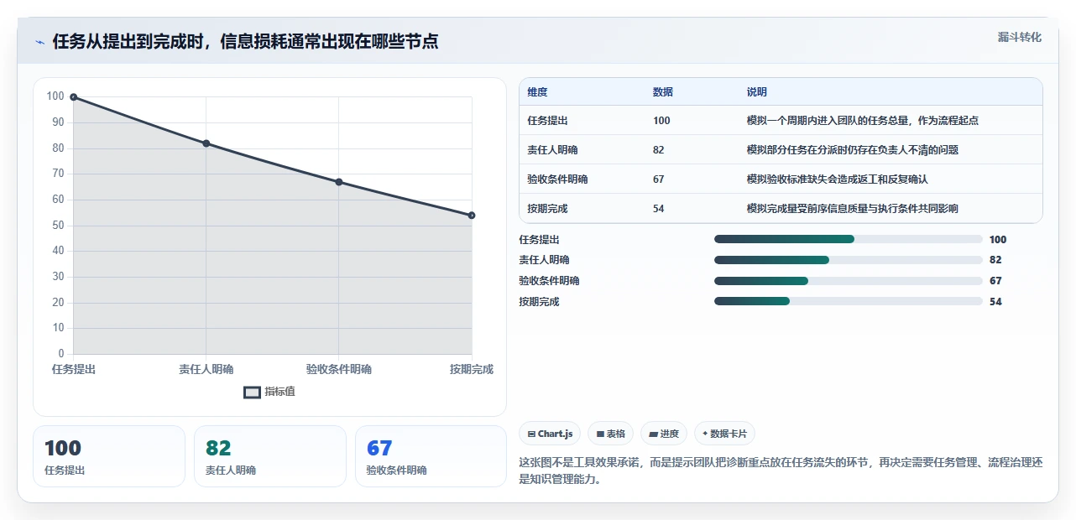The height and width of the screenshot is (520, 1076).
Task: Click the 按期完成 progress bar
Action: click(x=848, y=301)
